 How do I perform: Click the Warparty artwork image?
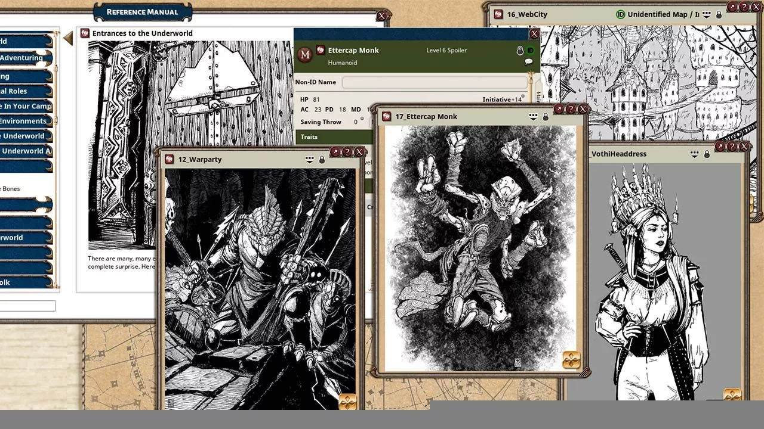coord(260,289)
